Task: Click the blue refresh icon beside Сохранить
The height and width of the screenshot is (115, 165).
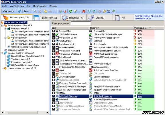Action: [x=20, y=11]
